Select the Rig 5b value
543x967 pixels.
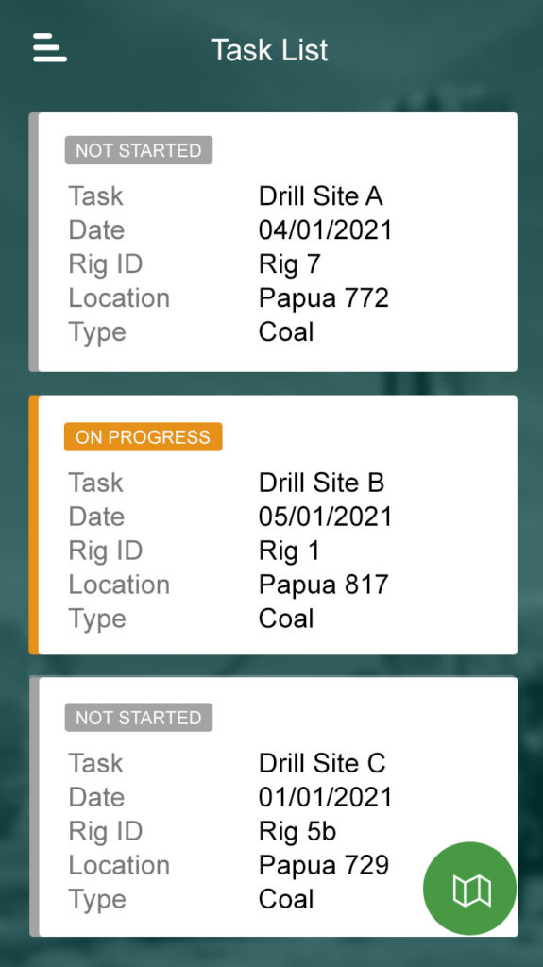tap(297, 832)
